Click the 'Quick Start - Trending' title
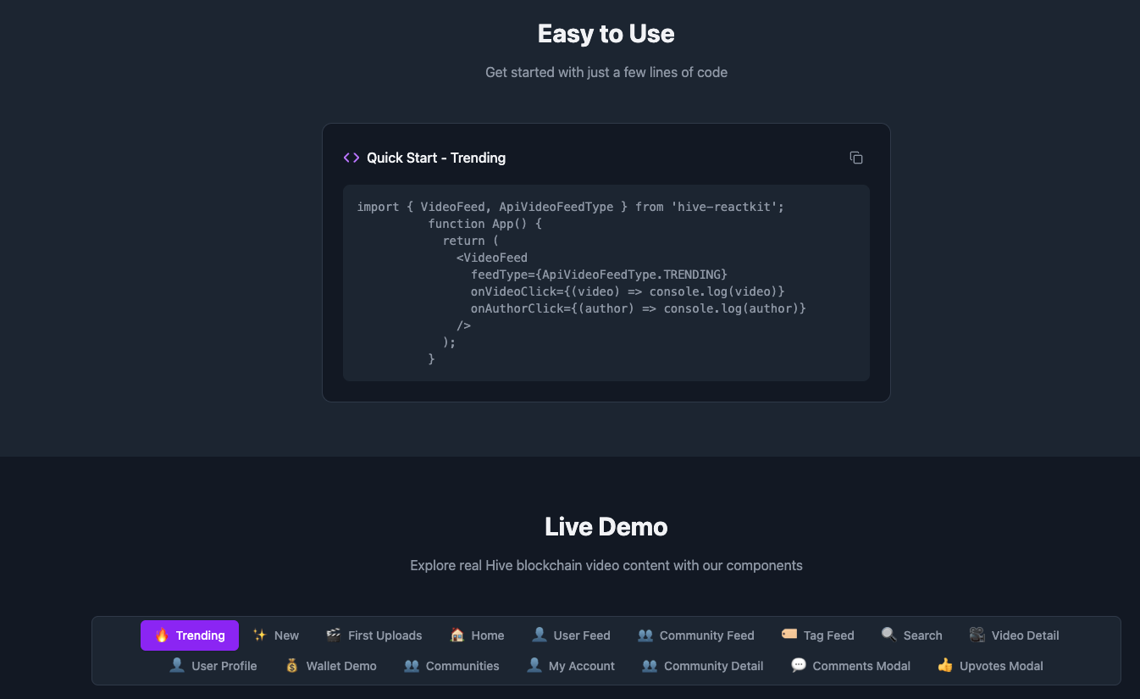The width and height of the screenshot is (1140, 699). pyautogui.click(x=436, y=158)
